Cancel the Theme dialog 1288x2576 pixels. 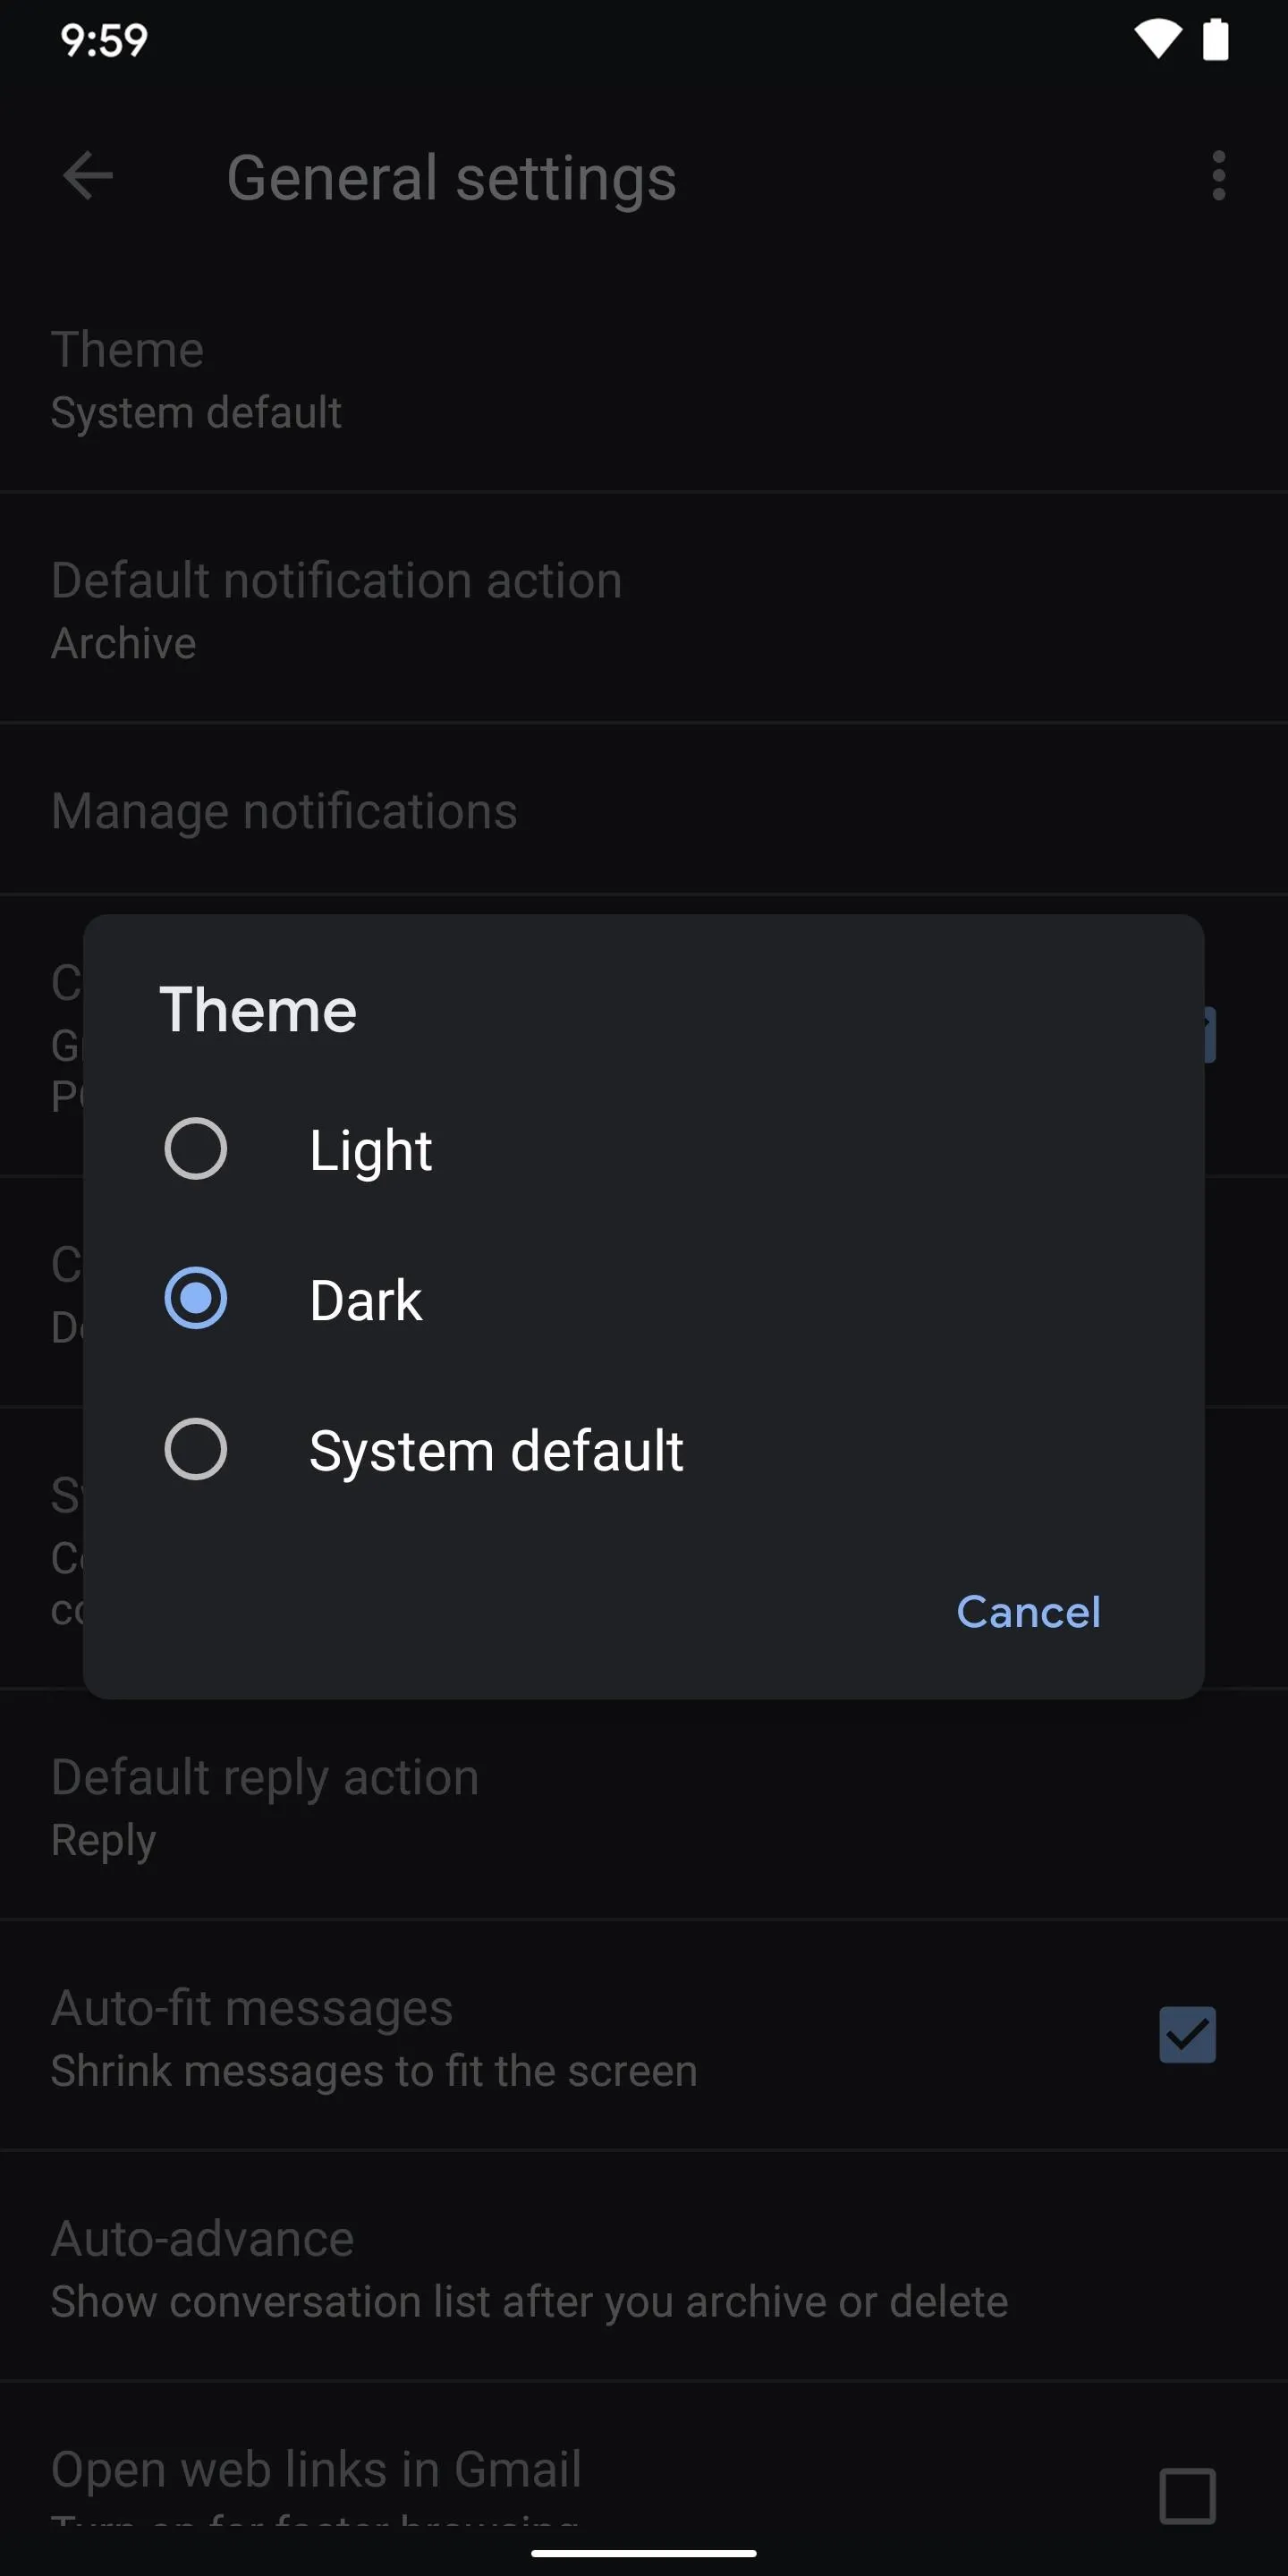click(1028, 1611)
